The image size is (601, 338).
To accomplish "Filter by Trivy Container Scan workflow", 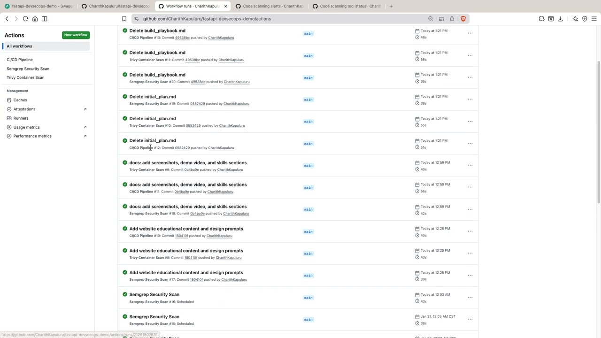I will click(x=25, y=77).
